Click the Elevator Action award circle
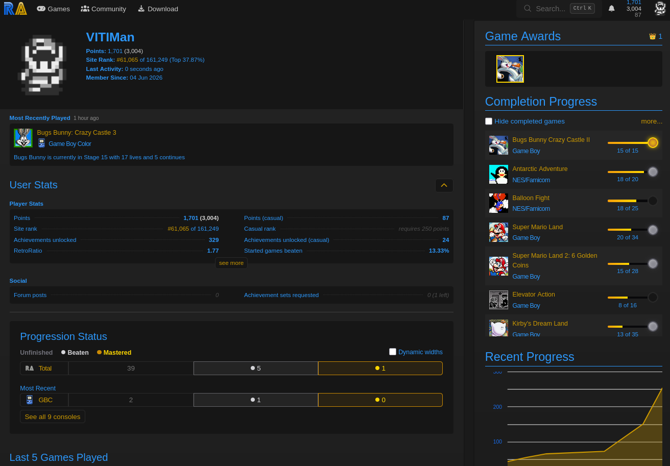Screen dimensions: 670x466 coord(653,298)
